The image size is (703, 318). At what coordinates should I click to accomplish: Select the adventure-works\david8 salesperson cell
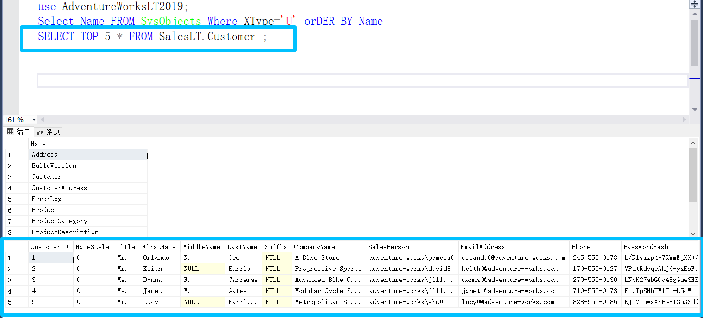click(x=412, y=269)
